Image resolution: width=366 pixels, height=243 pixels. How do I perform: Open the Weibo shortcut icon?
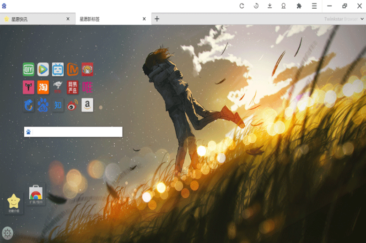click(72, 105)
